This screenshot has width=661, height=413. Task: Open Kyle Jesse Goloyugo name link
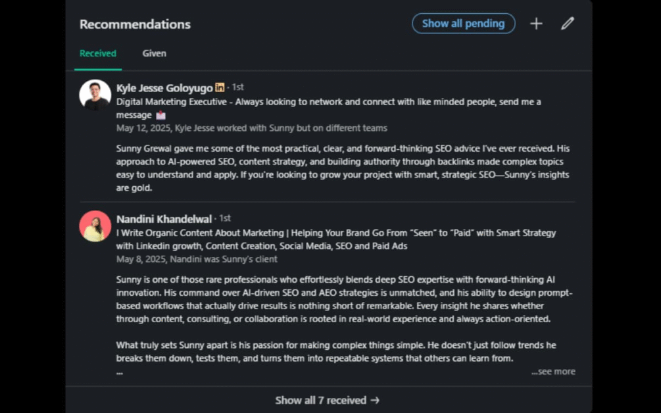[x=164, y=87]
